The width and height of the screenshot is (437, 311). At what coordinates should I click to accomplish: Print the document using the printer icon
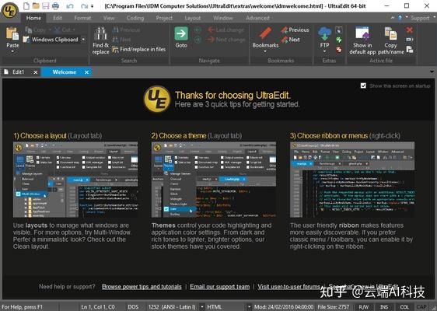[x=55, y=6]
